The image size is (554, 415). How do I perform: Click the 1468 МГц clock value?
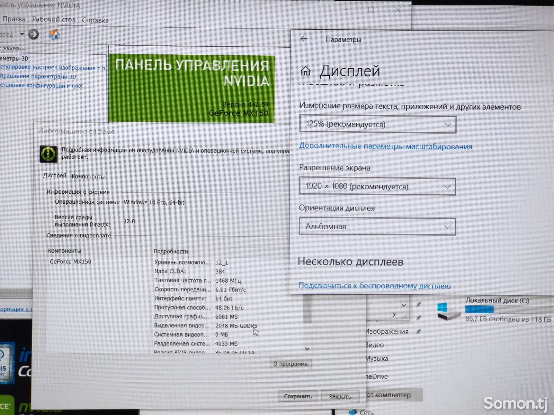(x=228, y=280)
